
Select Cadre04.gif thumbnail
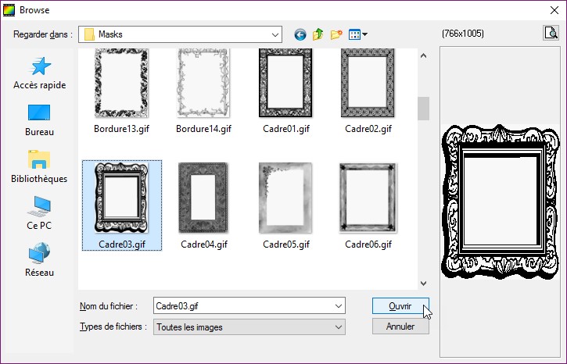click(203, 198)
